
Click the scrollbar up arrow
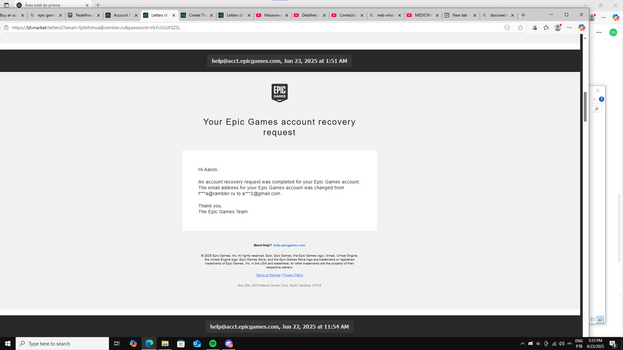click(x=585, y=38)
